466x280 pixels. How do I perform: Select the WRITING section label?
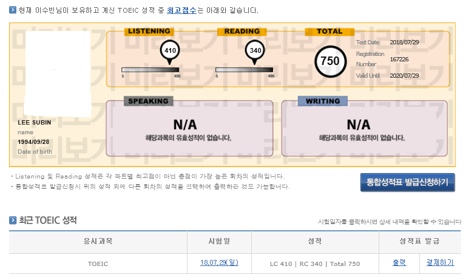323,101
